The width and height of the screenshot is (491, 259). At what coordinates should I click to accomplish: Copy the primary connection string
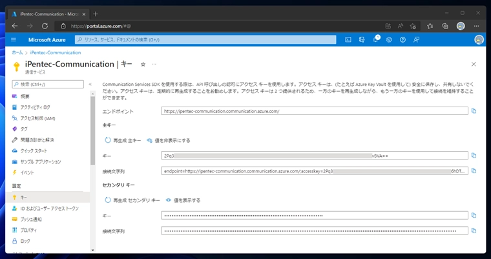(x=474, y=171)
